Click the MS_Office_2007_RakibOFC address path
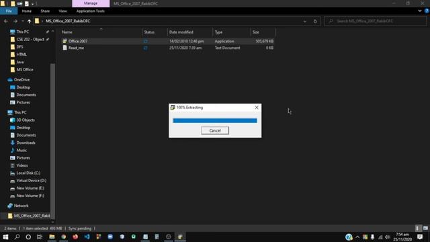This screenshot has width=430, height=242. click(68, 21)
